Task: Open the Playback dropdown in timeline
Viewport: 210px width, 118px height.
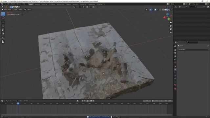Action: click(x=9, y=101)
